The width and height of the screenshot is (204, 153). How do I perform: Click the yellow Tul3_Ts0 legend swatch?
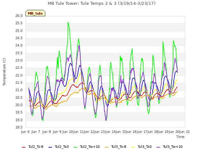click(x=133, y=147)
